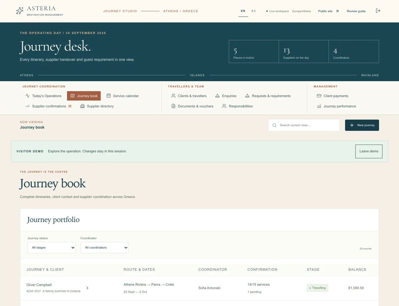Click the Clients & travellers people icon
The height and width of the screenshot is (306, 399).
(174, 96)
